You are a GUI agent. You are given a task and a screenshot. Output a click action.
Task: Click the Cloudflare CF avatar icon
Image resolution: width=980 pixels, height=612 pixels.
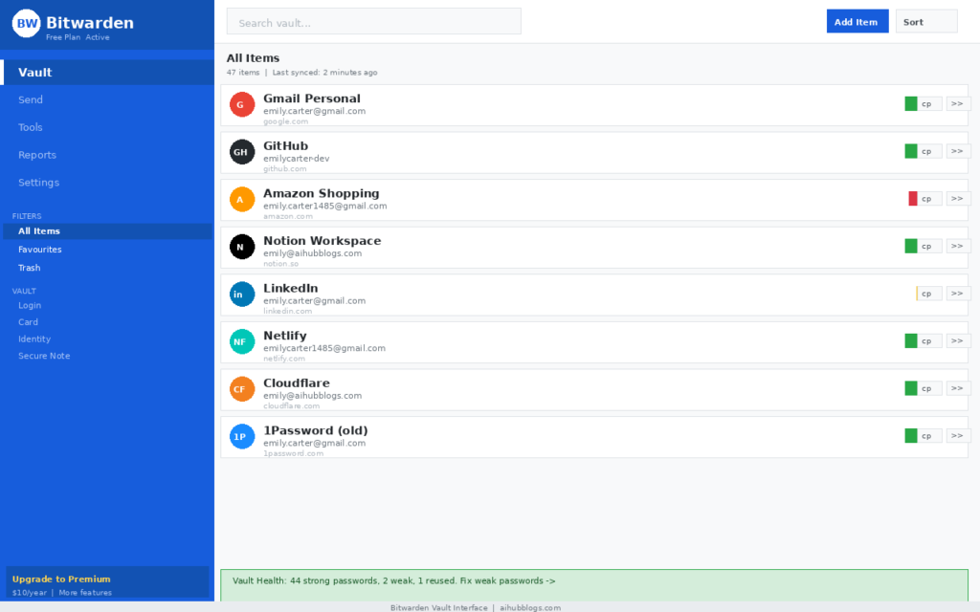click(242, 389)
